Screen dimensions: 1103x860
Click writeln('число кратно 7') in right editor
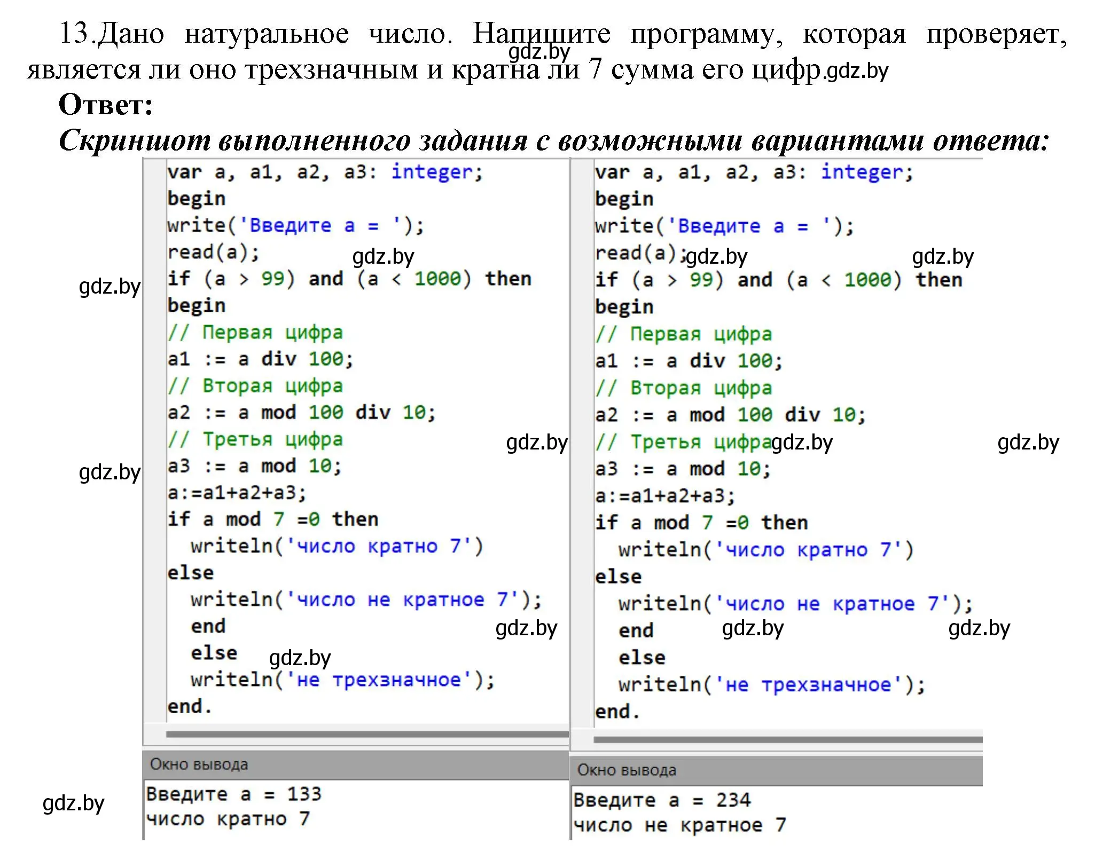click(766, 550)
